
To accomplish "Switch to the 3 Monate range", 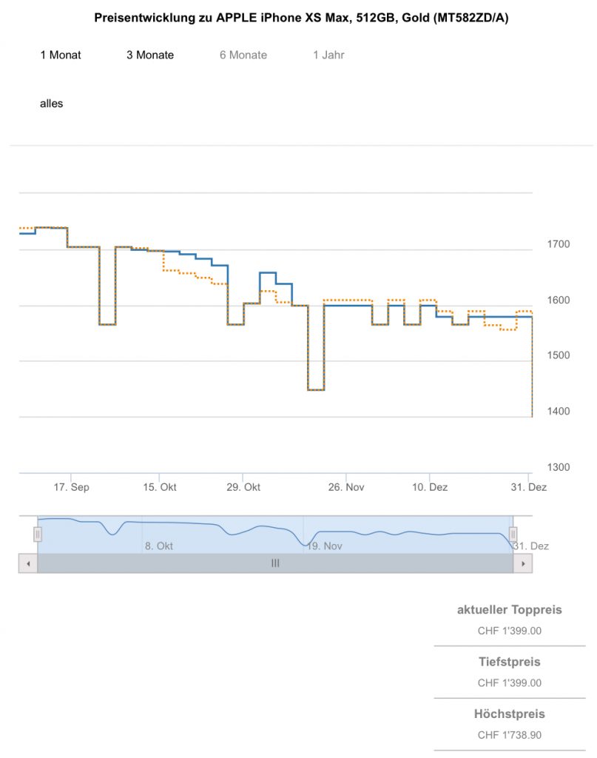I will [150, 55].
